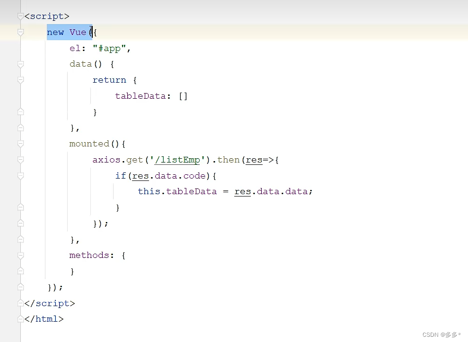Viewport: 468px width, 342px height.
Task: Click the highlighted 'new Vue' text
Action: point(67,32)
